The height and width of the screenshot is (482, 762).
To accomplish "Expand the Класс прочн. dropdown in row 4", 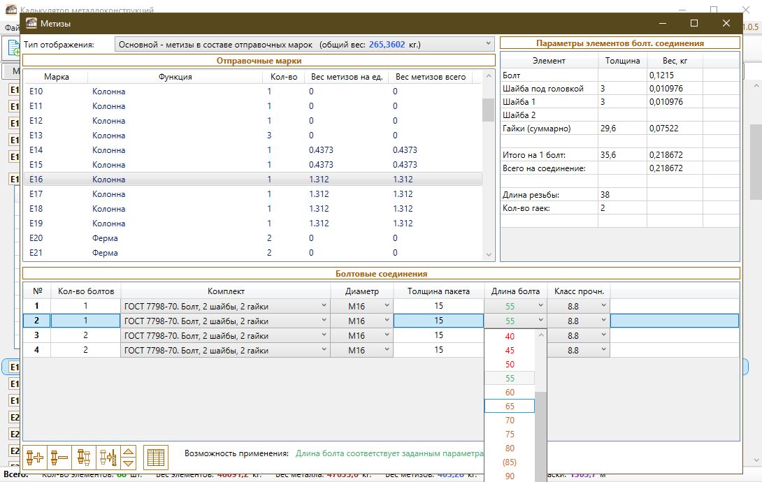I will [x=603, y=350].
